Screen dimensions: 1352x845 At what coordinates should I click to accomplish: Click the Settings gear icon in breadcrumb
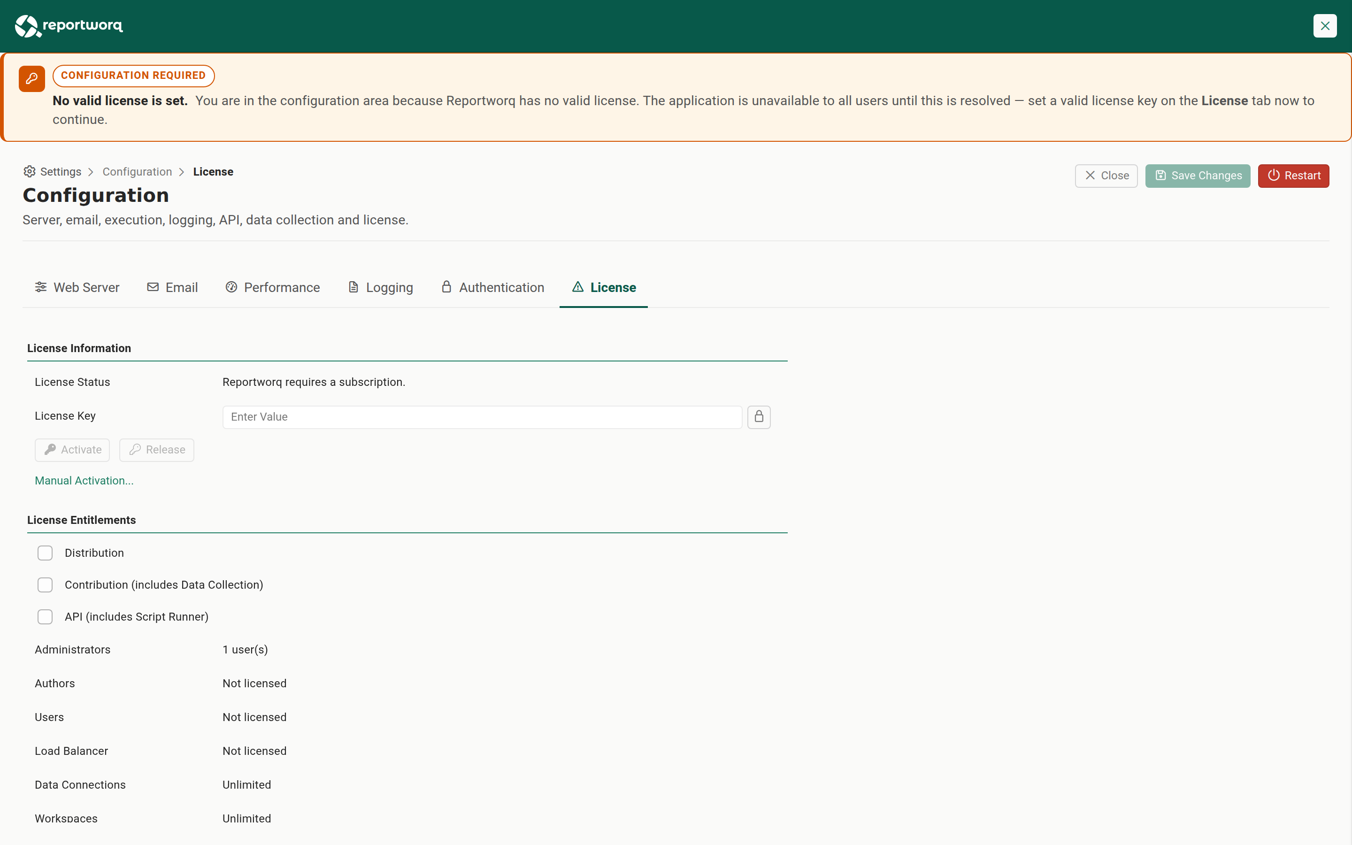30,171
